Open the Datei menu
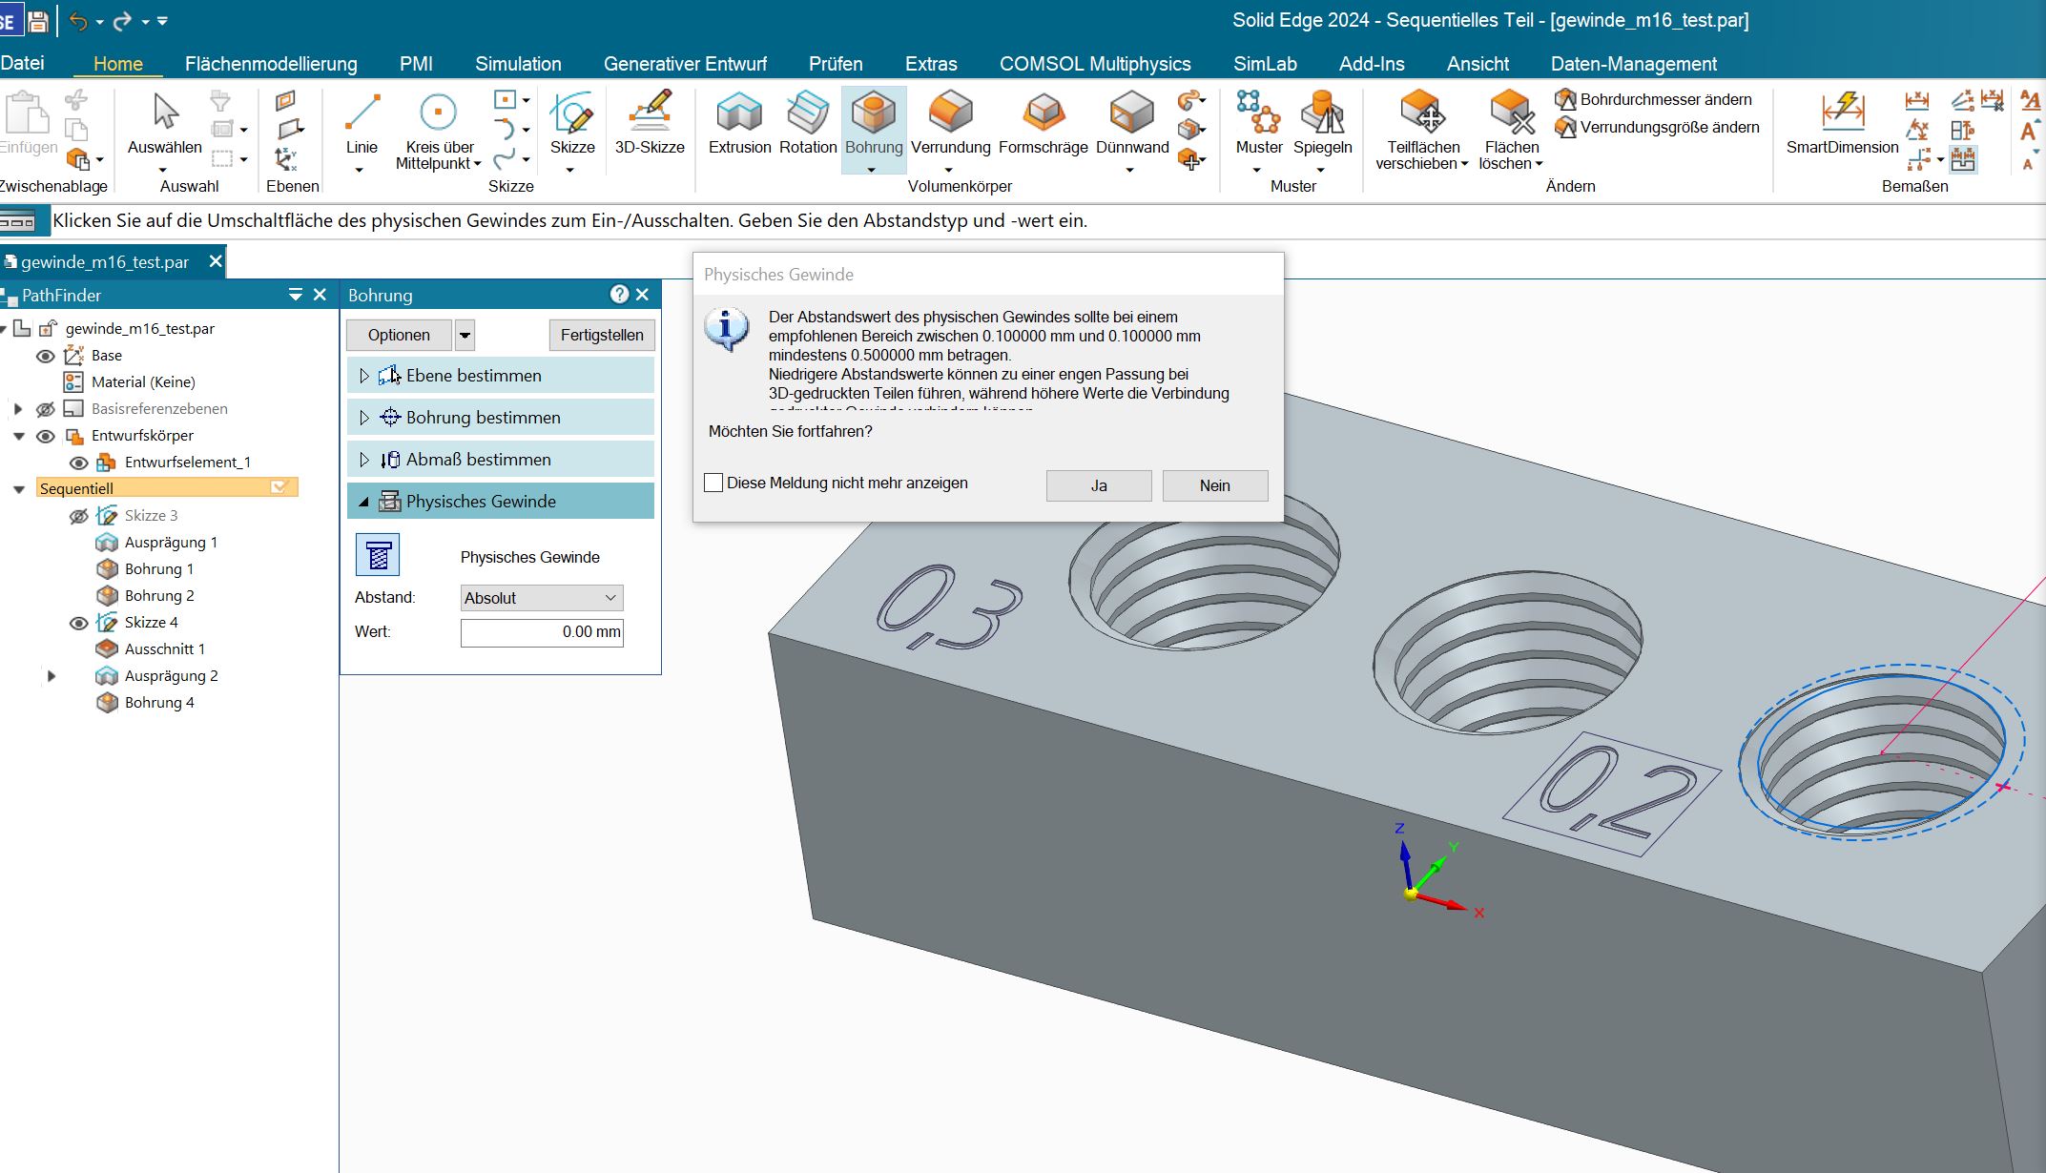 [22, 63]
